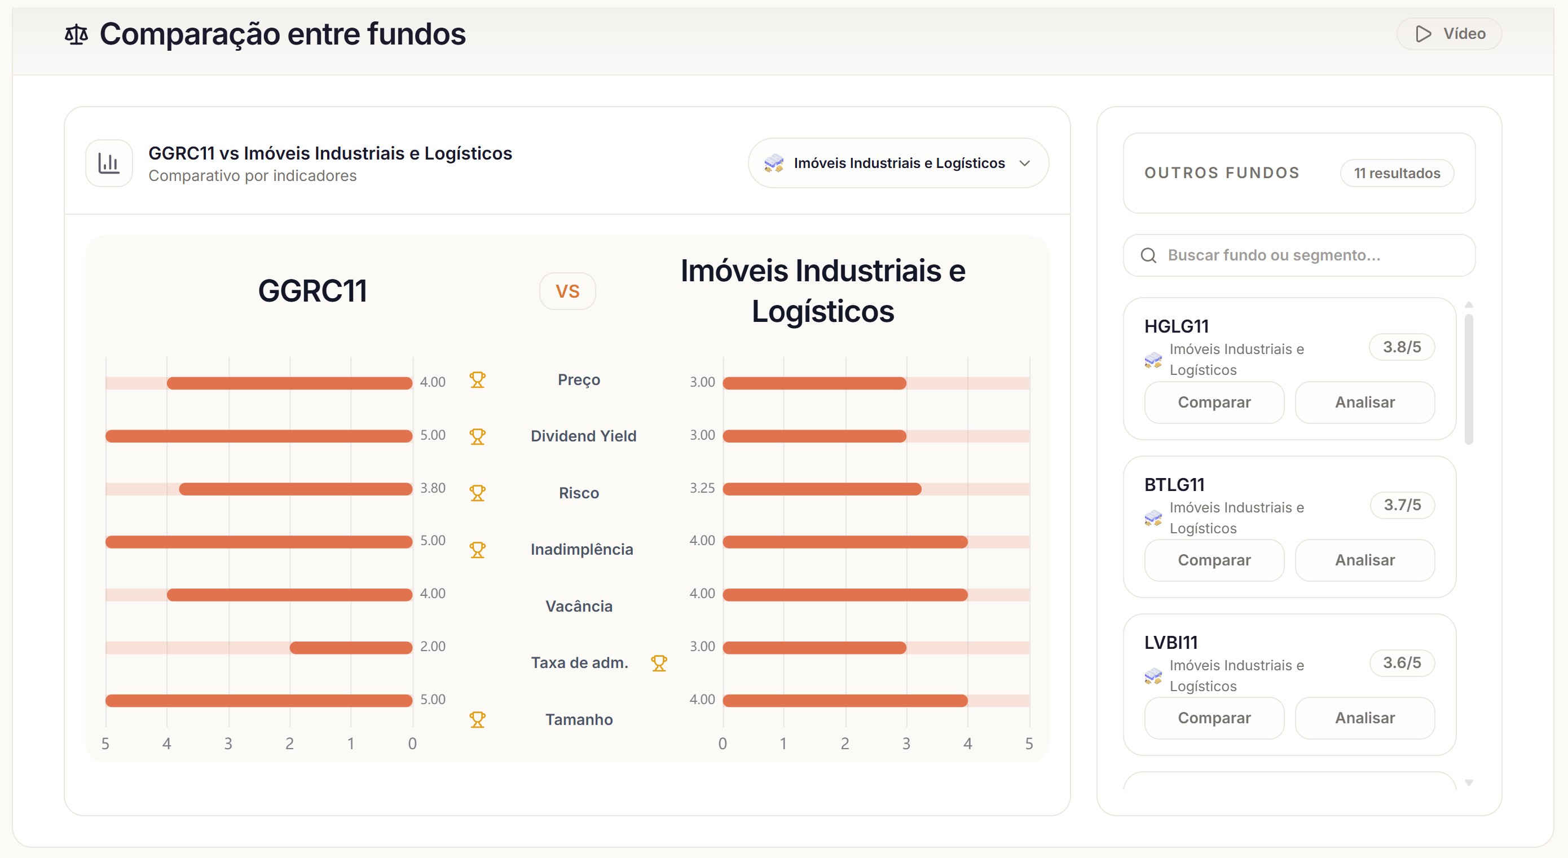1568x858 pixels.
Task: Click the 11 resultados badge
Action: click(x=1397, y=174)
